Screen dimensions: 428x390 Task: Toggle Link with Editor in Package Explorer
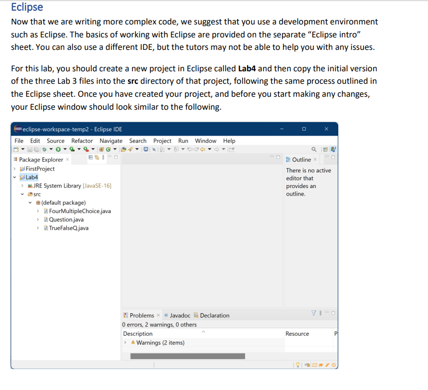pyautogui.click(x=97, y=157)
